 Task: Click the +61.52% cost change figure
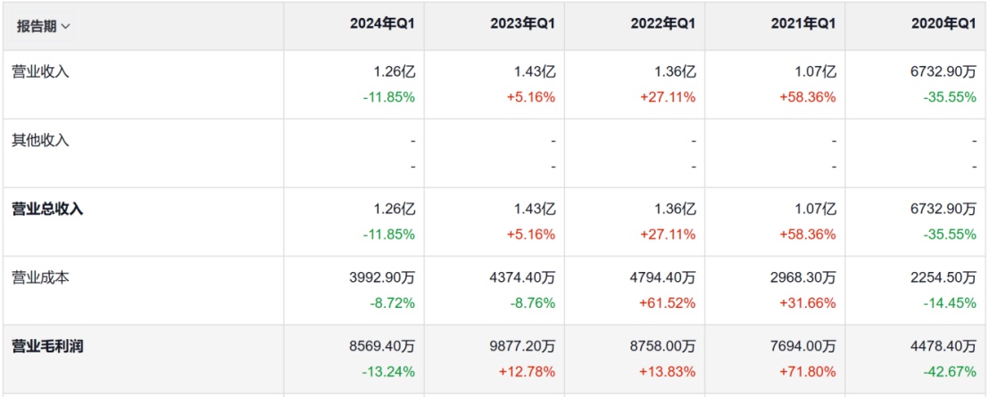[x=667, y=302]
